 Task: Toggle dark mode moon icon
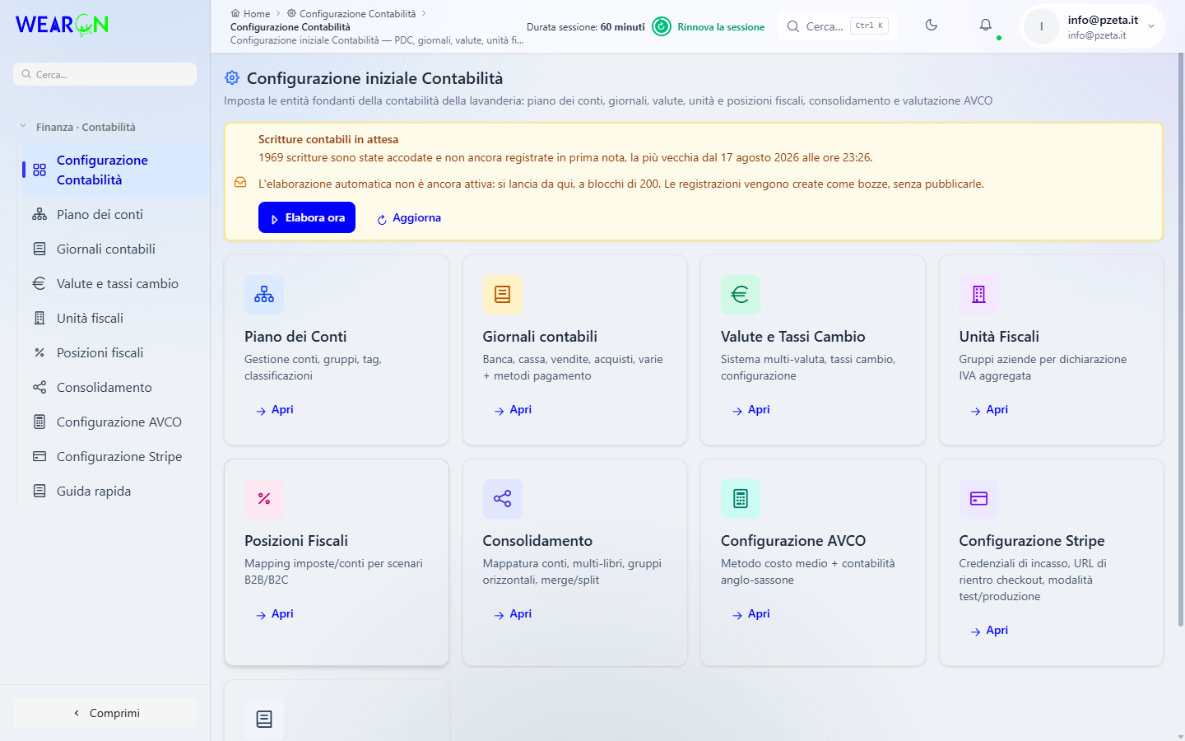(x=932, y=26)
